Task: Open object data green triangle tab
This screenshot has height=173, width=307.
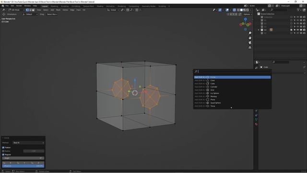Action: [256, 120]
